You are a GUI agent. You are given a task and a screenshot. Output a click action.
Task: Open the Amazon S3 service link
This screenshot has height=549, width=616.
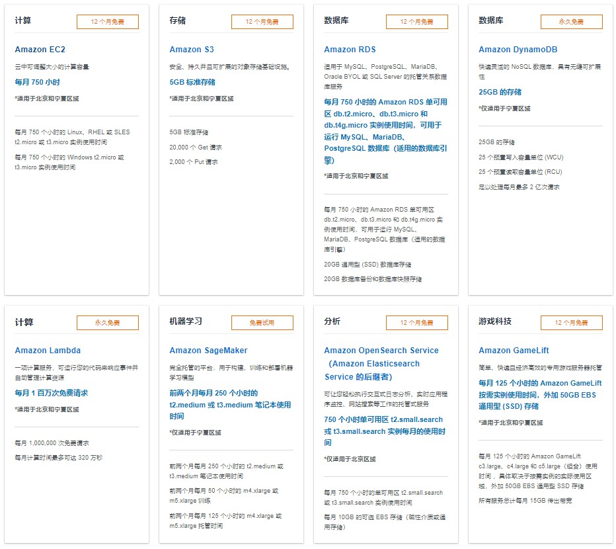(x=192, y=50)
